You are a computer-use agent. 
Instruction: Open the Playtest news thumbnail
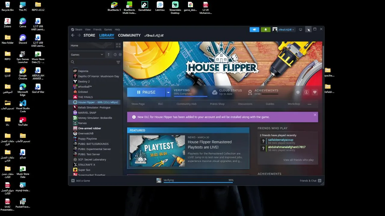pos(157,151)
